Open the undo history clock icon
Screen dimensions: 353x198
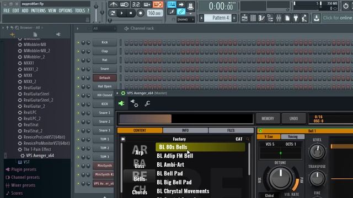[346, 6]
